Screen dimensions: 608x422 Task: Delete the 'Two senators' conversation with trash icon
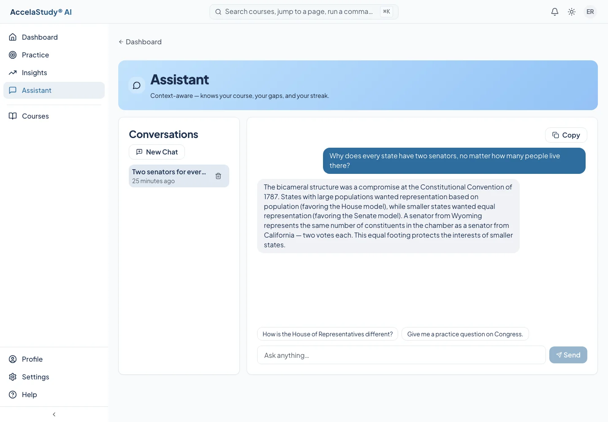[218, 176]
